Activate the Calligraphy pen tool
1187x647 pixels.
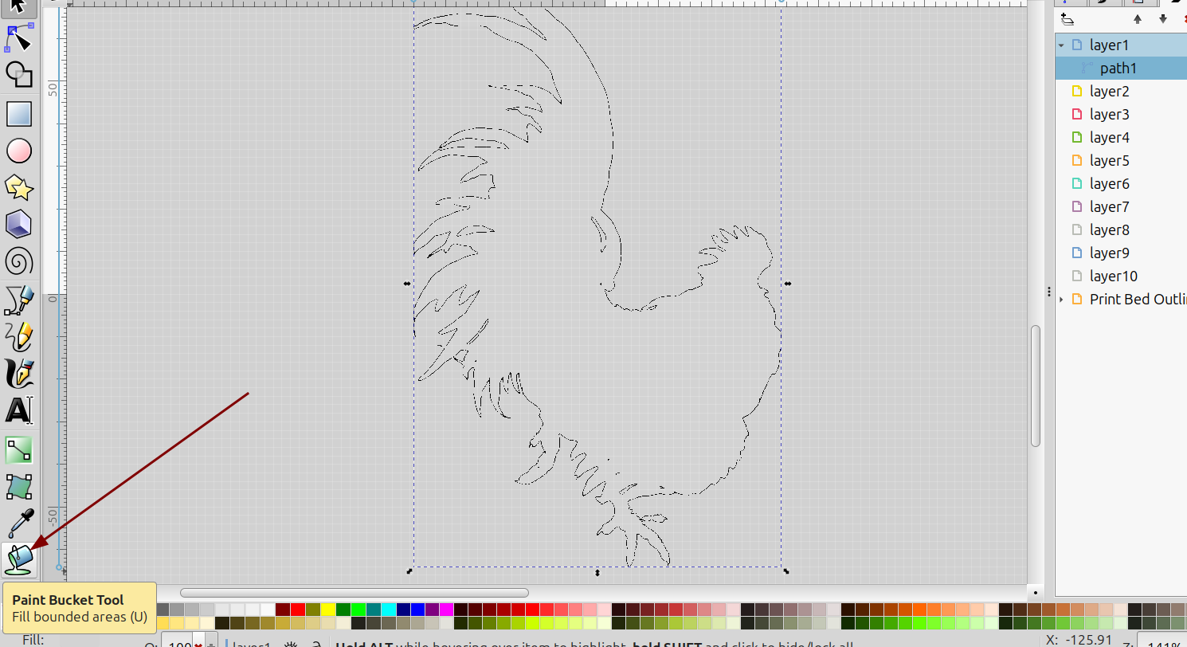pos(18,373)
